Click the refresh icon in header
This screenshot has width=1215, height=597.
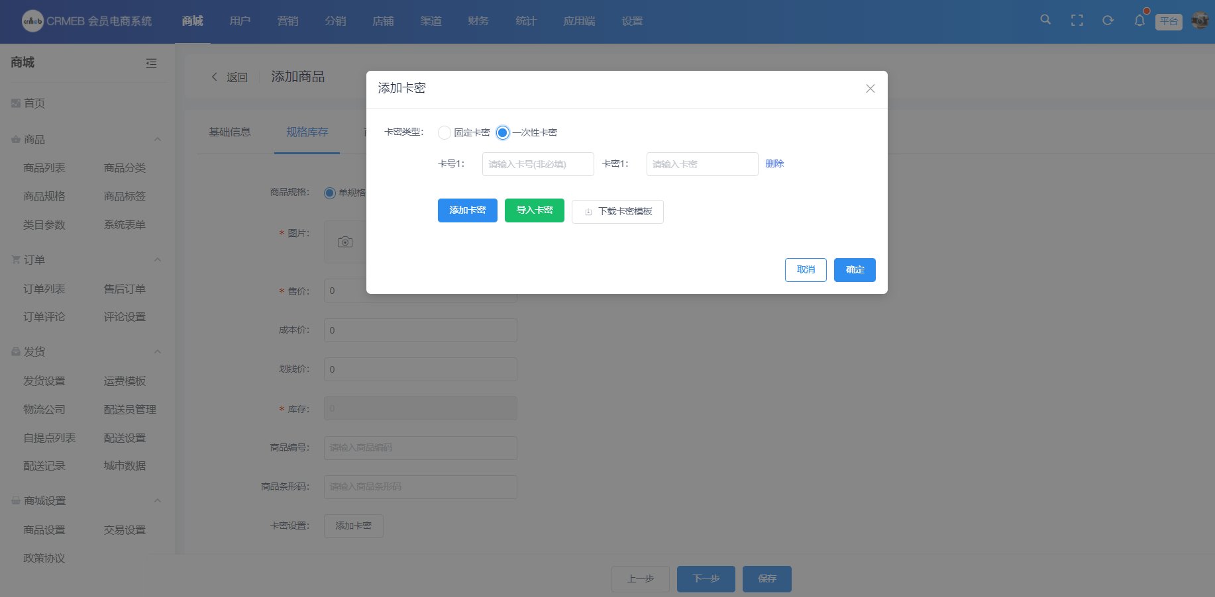tap(1108, 21)
